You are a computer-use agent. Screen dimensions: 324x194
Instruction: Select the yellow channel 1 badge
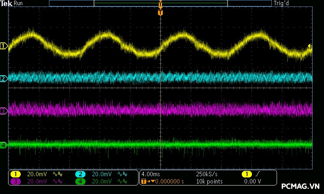point(15,174)
